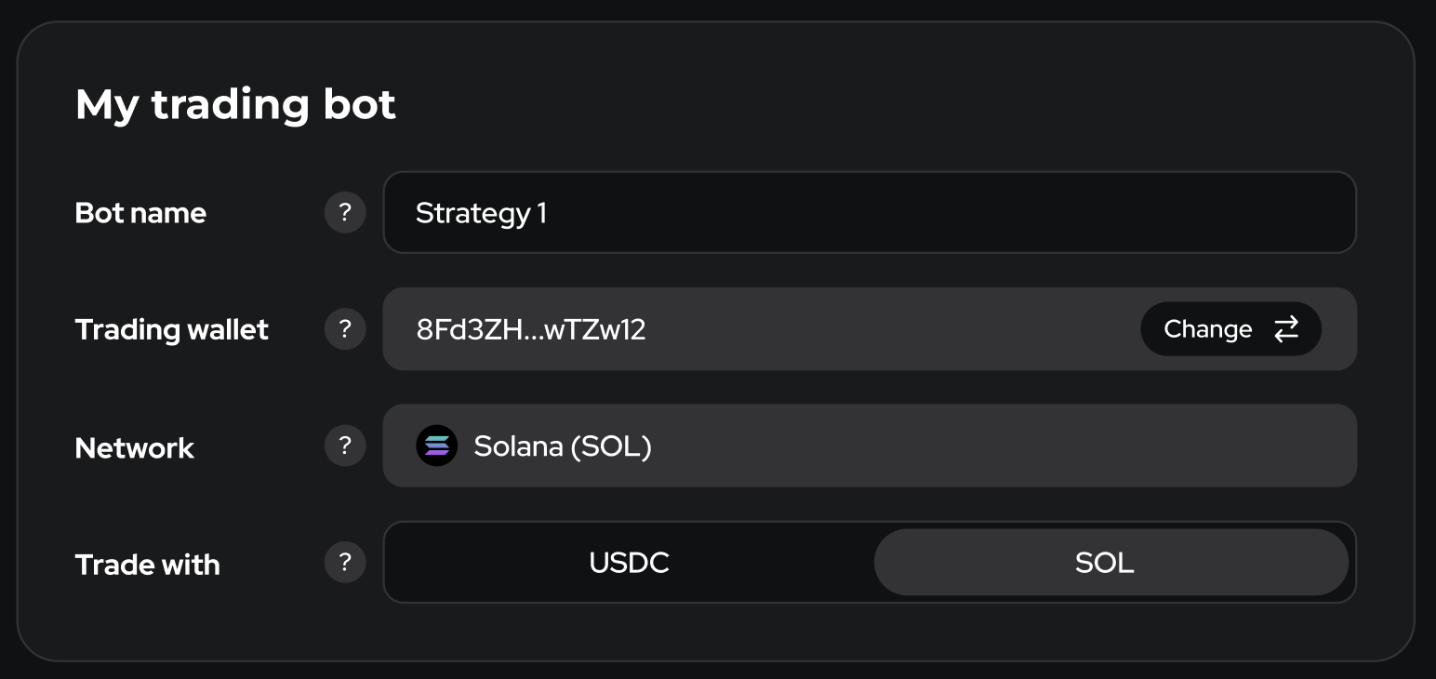Click the swap arrows icon on Change

click(x=1286, y=329)
